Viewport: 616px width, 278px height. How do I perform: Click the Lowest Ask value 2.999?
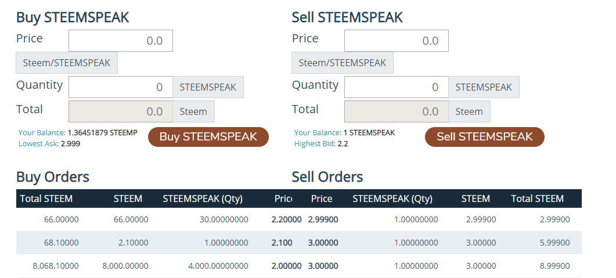click(x=70, y=143)
